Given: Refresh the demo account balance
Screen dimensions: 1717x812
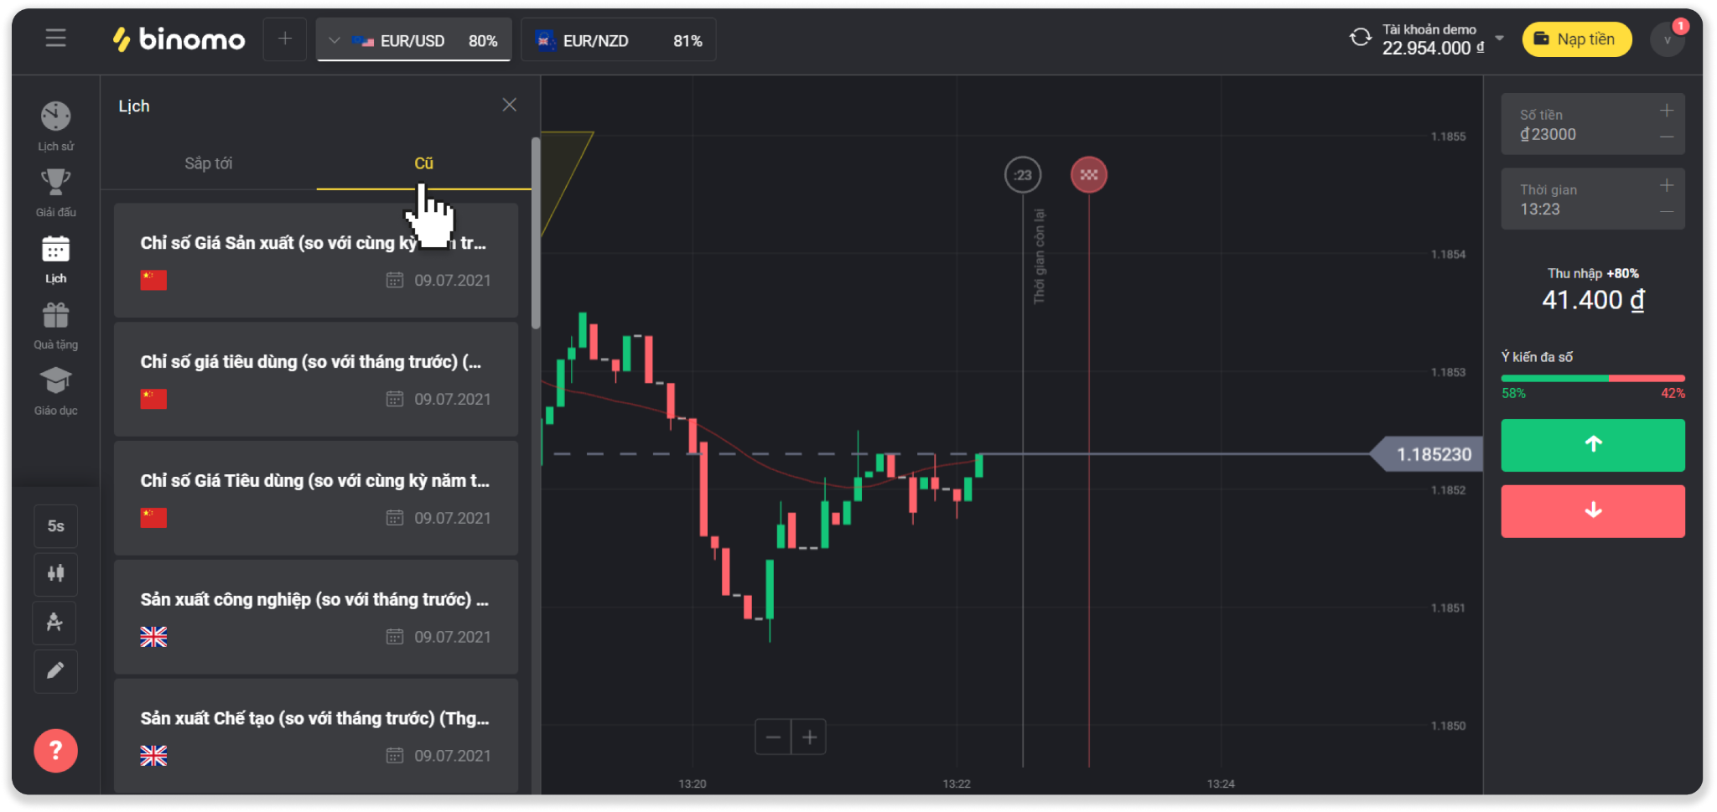Looking at the screenshot, I should coord(1360,38).
